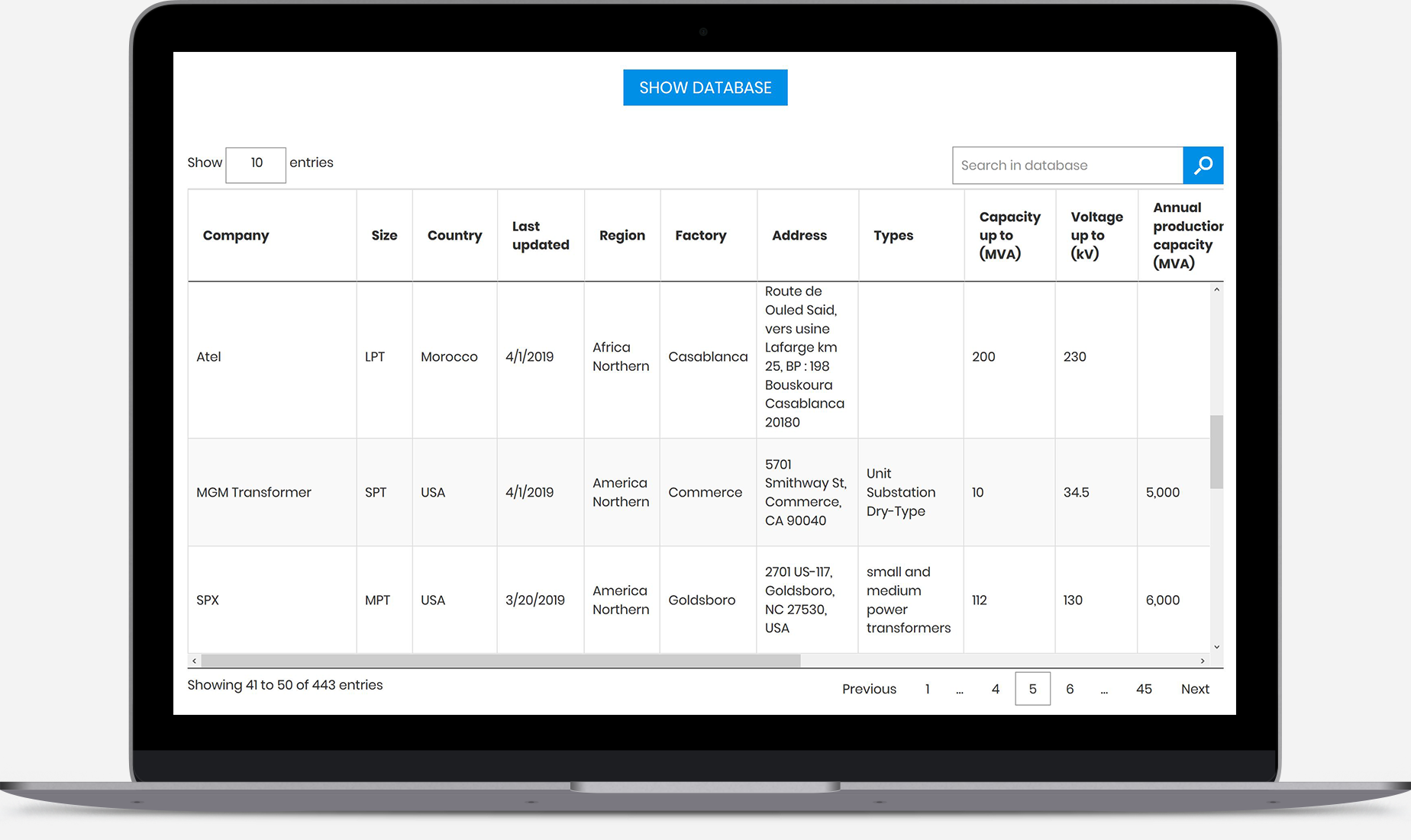The width and height of the screenshot is (1411, 840).
Task: Click the SPT size cell
Action: (x=384, y=492)
